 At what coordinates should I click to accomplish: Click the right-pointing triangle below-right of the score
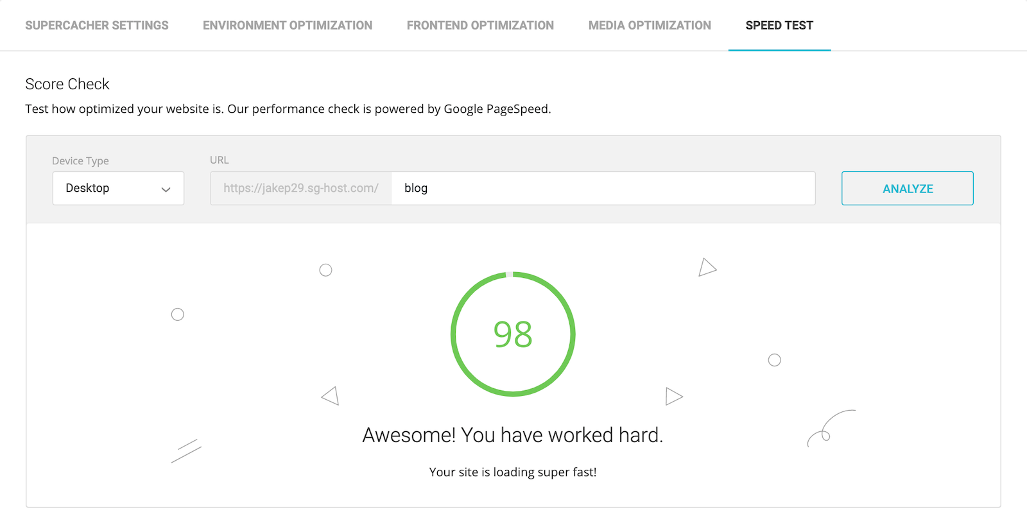[x=673, y=396]
